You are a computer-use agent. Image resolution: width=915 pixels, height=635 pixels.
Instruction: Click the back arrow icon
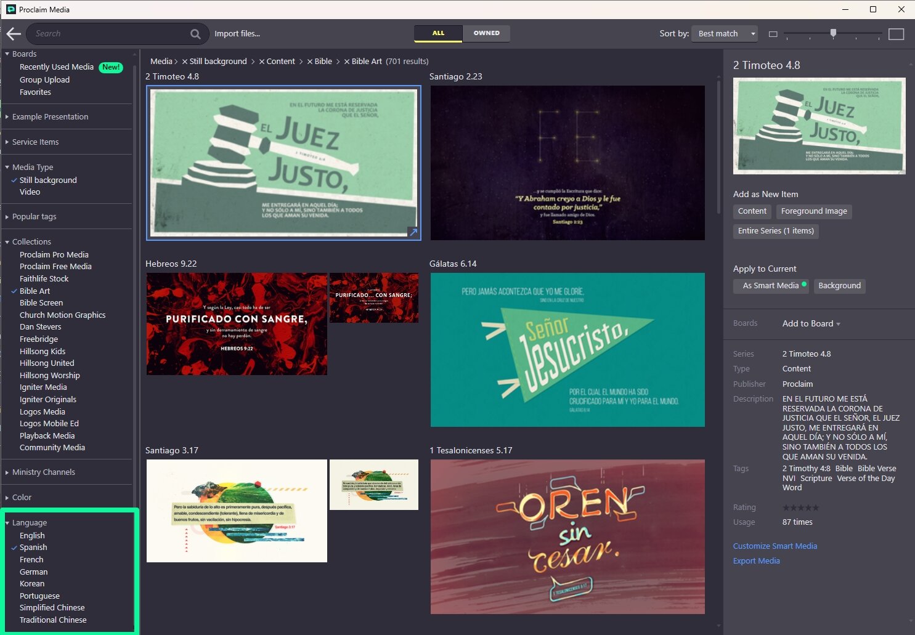(x=14, y=34)
